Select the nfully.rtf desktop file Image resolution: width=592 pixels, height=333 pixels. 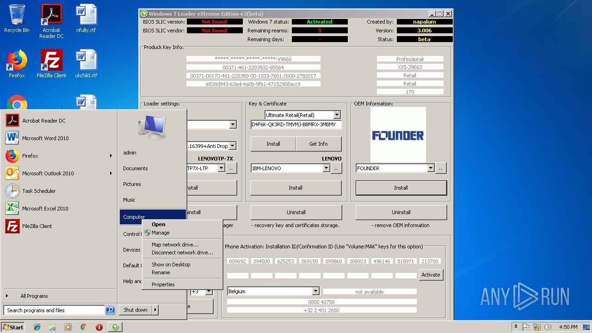pyautogui.click(x=86, y=18)
